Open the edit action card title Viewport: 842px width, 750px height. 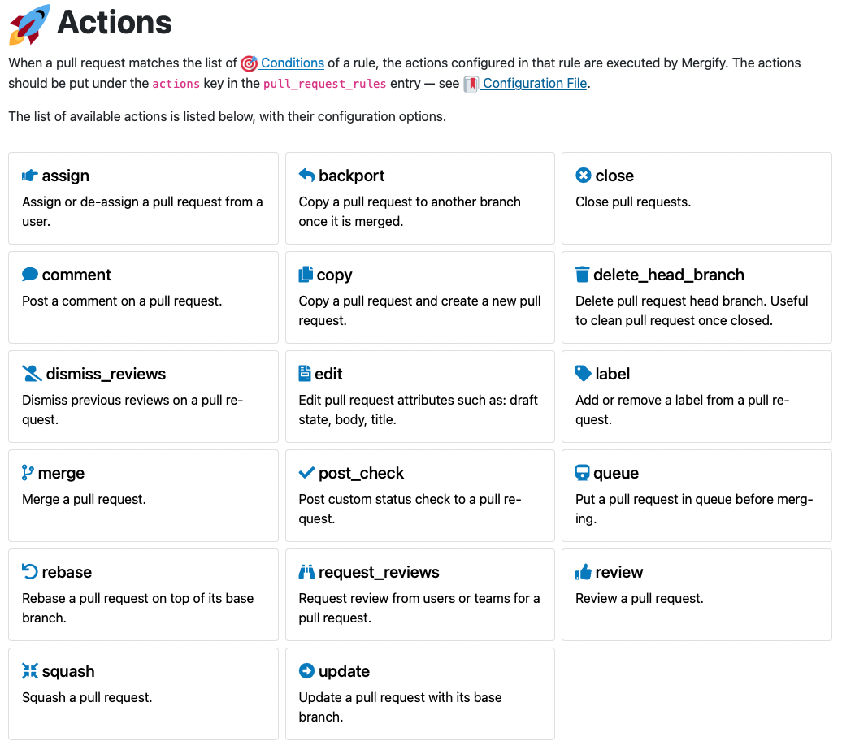[x=328, y=374]
